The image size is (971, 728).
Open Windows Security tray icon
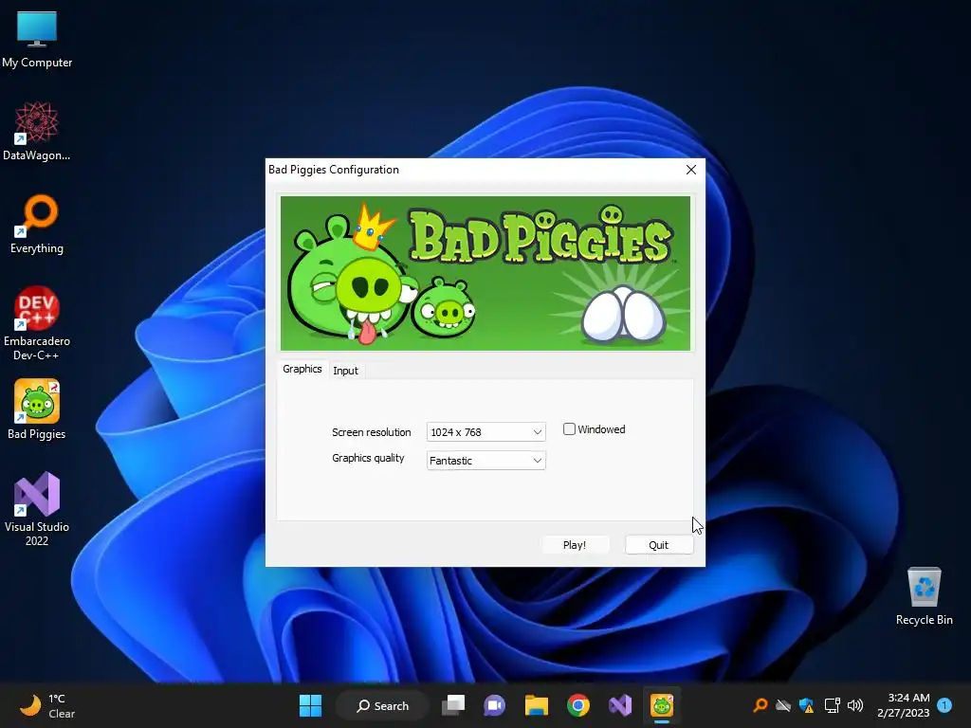click(x=806, y=705)
